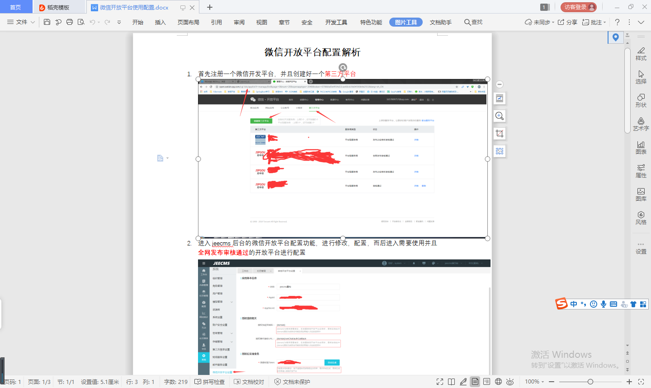Redo the last undone action

pyautogui.click(x=107, y=22)
